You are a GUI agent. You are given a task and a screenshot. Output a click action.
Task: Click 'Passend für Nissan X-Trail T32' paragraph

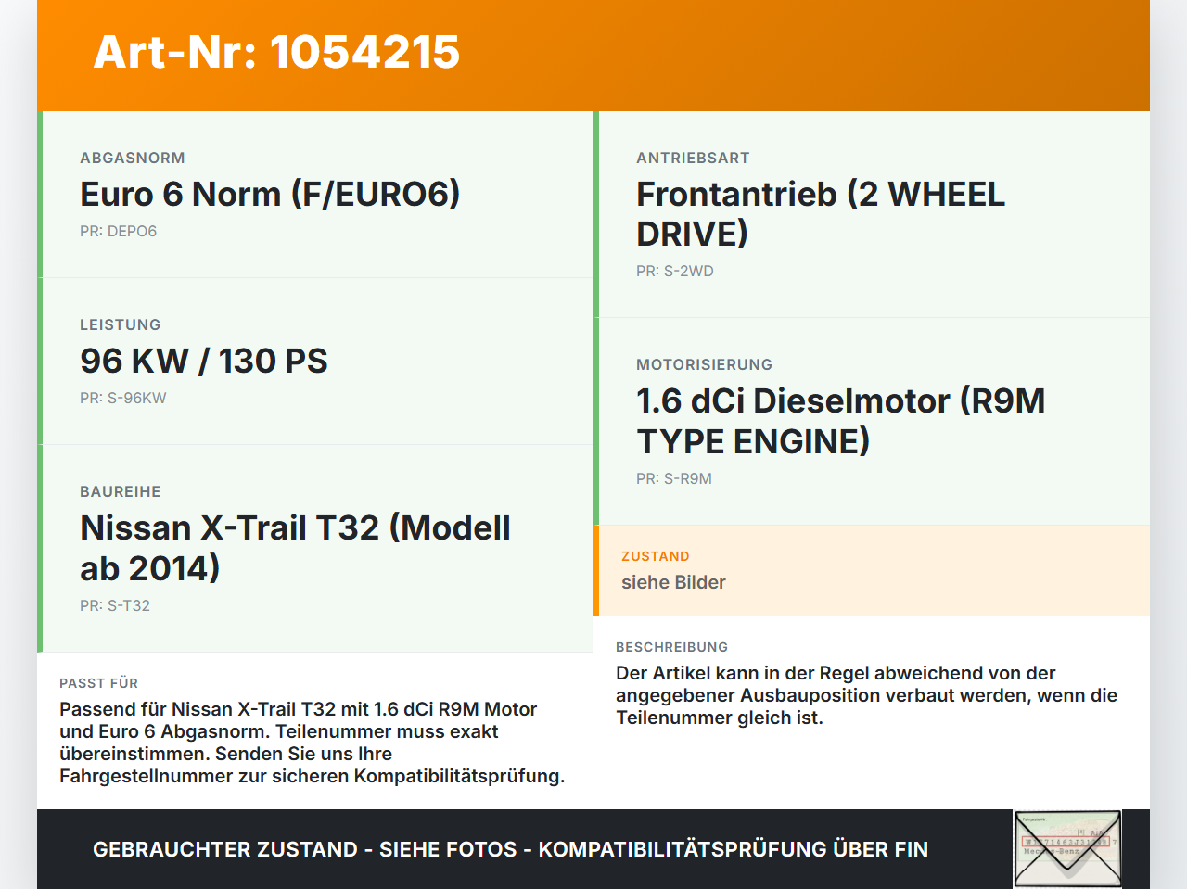click(x=313, y=743)
